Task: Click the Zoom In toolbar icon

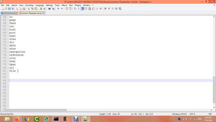Action: coord(58,9)
